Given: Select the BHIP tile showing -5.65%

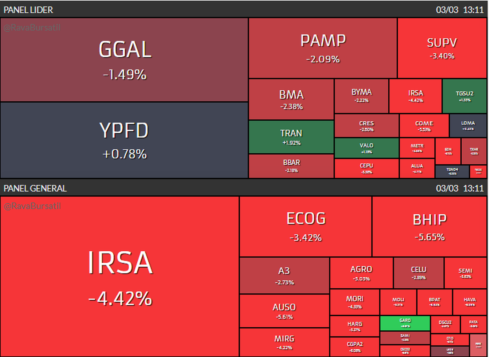Looking at the screenshot, I should (430, 226).
